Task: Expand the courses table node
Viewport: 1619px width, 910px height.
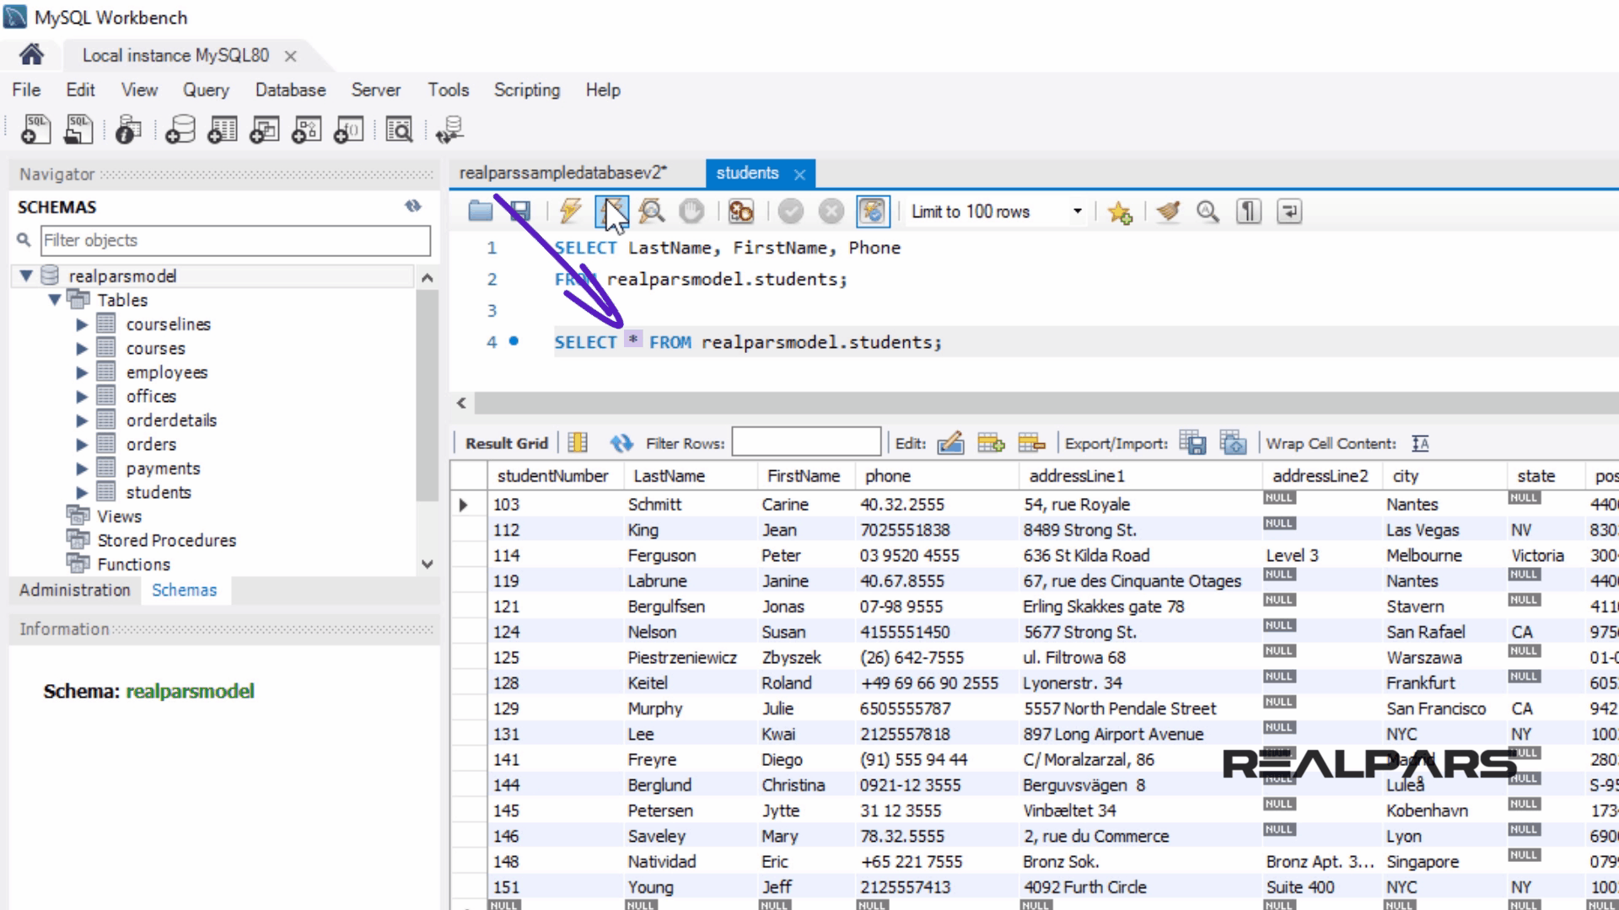Action: [x=82, y=348]
